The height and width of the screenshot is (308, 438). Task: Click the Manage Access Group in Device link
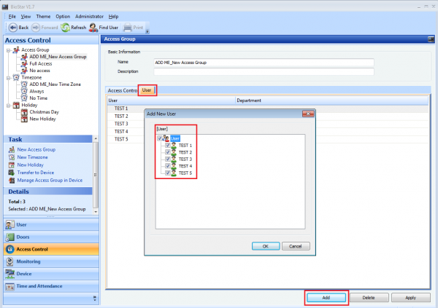tap(48, 179)
